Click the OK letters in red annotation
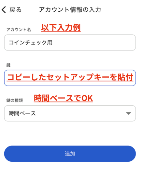 click(x=87, y=98)
